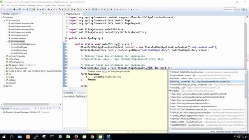Select the AppPaging.java editor tab
The image size is (249, 140).
point(73,14)
